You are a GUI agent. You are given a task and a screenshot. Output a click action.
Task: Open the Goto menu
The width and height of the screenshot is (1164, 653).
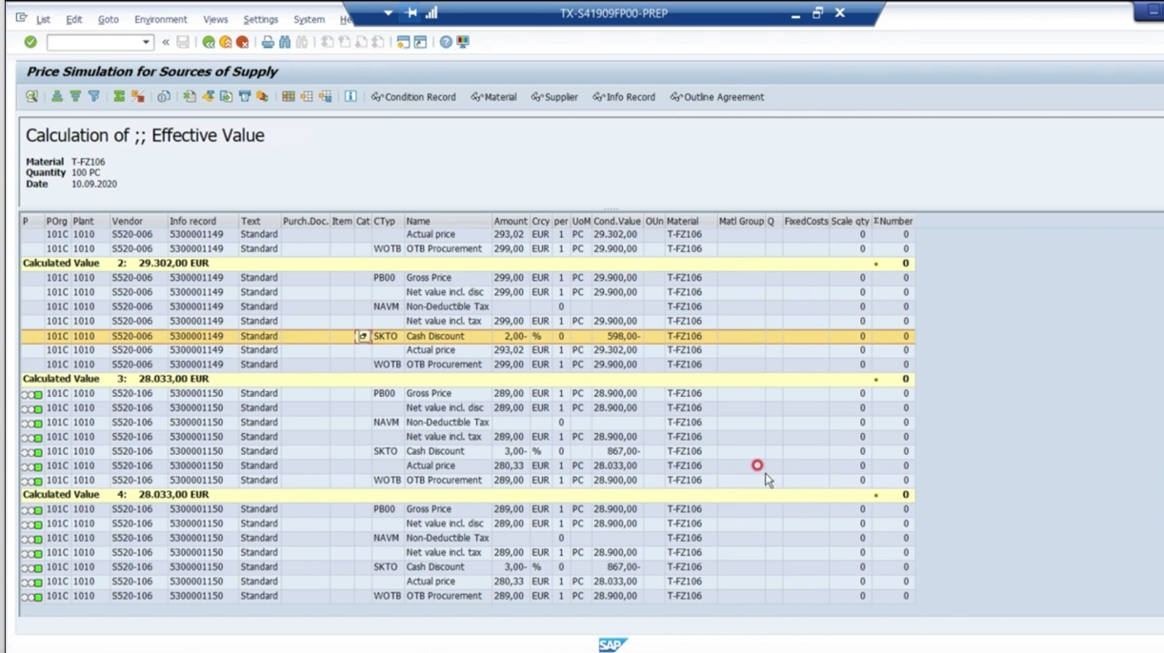[108, 19]
